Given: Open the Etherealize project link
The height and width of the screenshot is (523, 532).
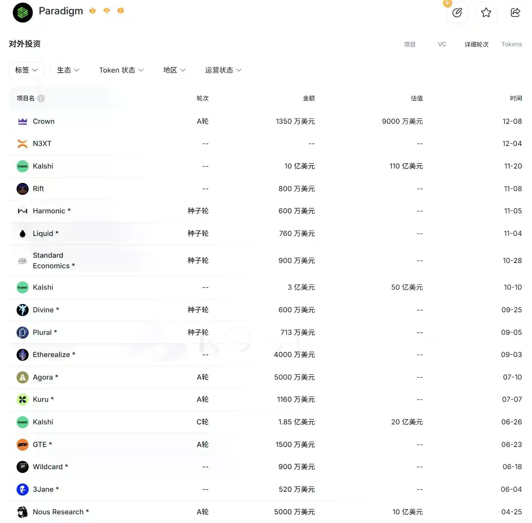Looking at the screenshot, I should coord(54,354).
